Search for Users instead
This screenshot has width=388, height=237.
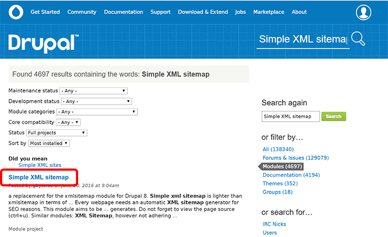[x=270, y=233]
